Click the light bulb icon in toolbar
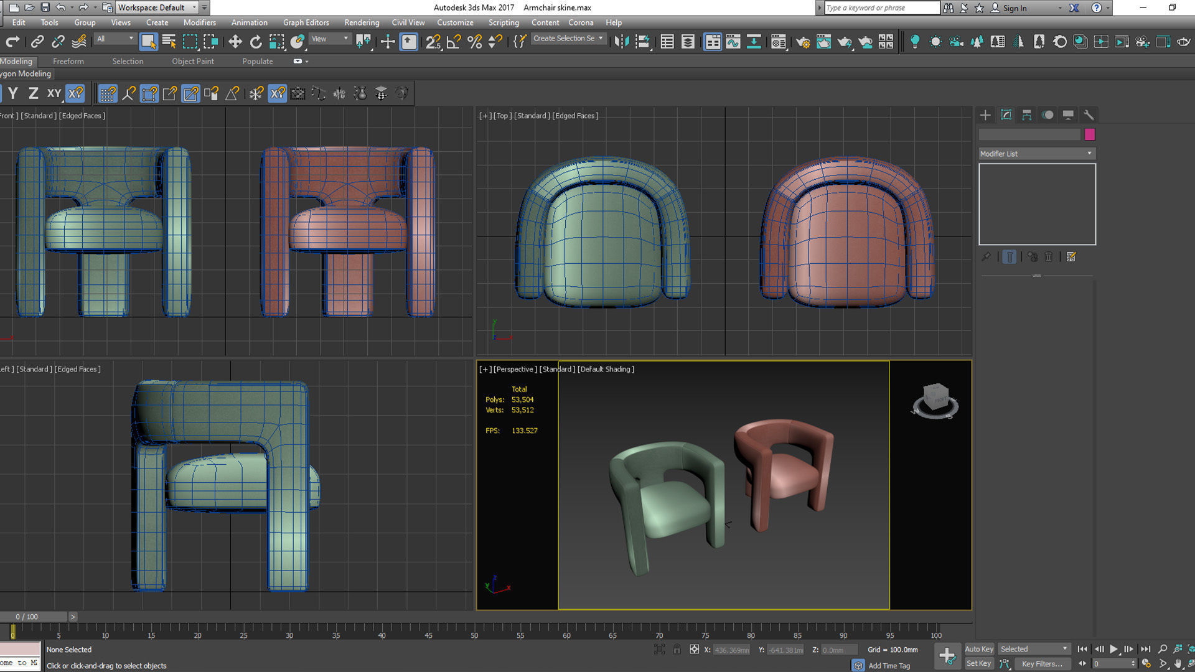1195x672 pixels. coord(914,42)
